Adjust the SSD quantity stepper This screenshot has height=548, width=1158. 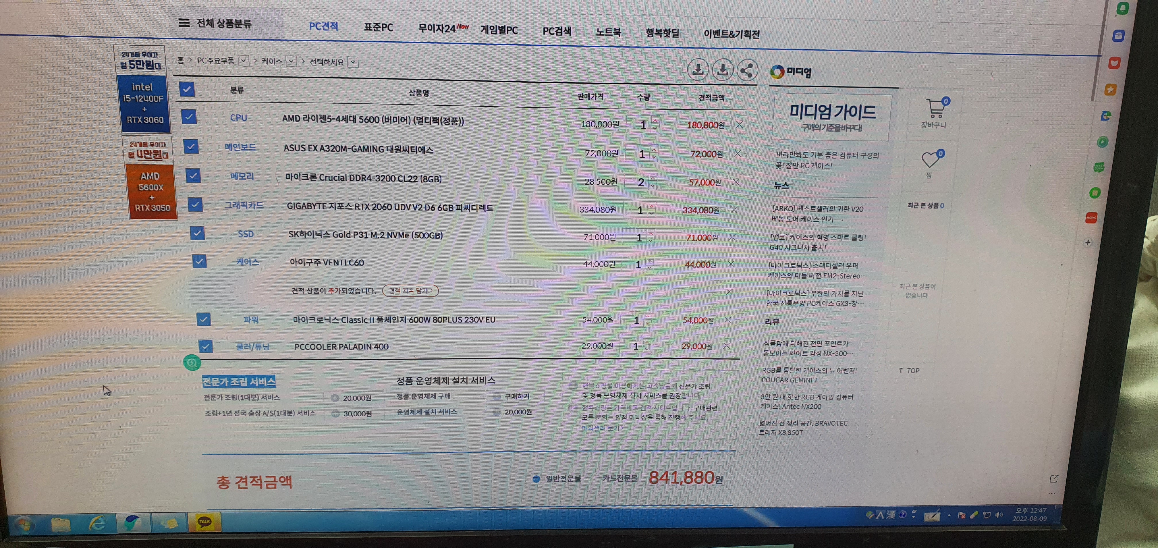pyautogui.click(x=650, y=237)
